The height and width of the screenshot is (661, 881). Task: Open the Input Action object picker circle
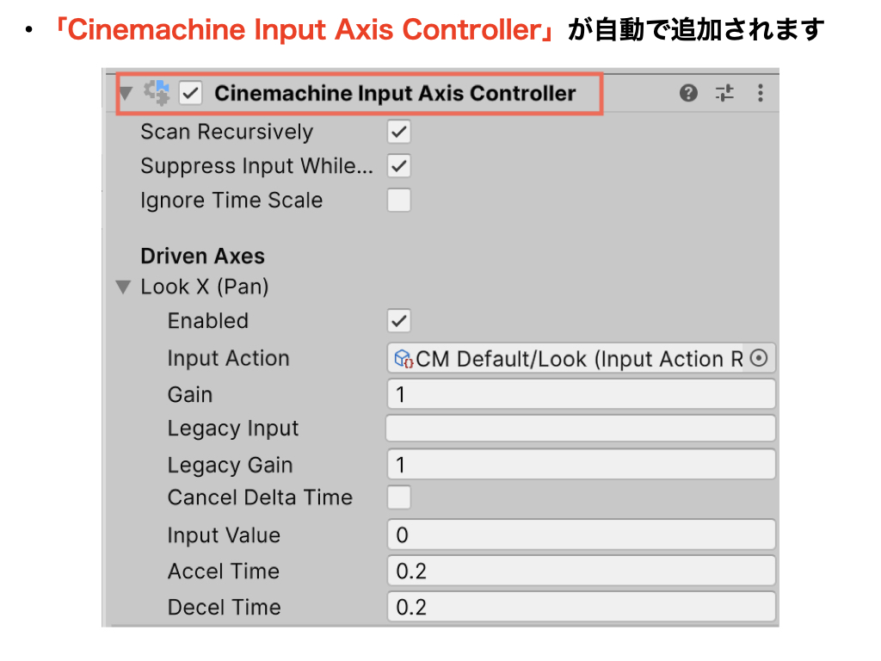[759, 358]
